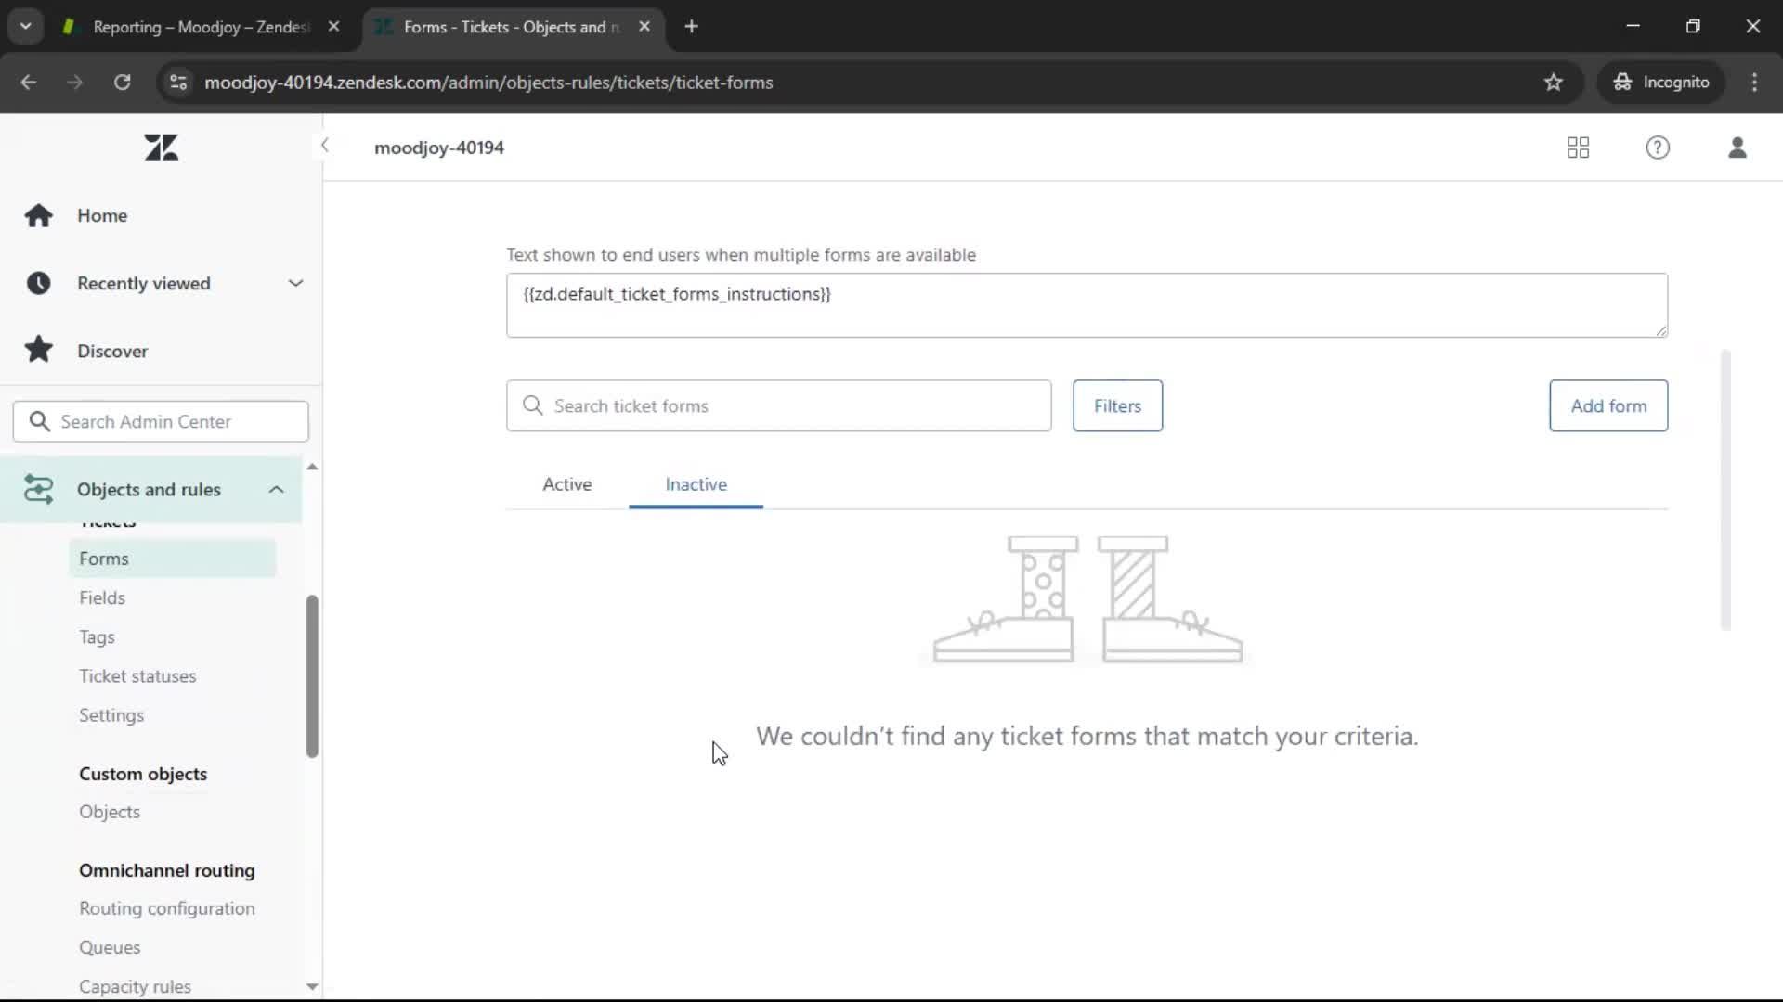
Task: Click the main page scrollbar
Action: pos(1725,490)
